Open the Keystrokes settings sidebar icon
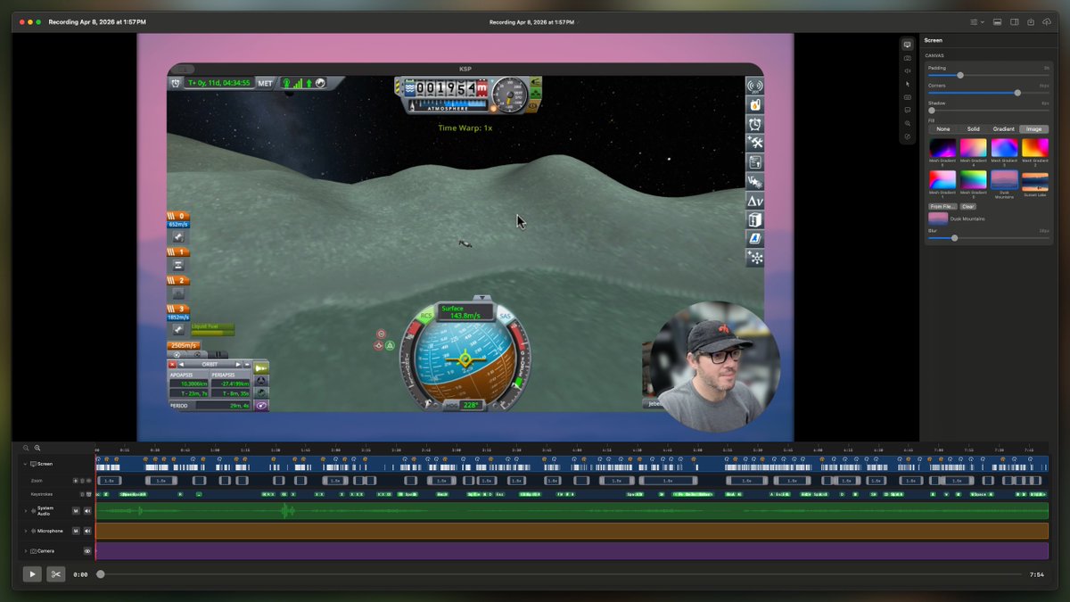 [907, 97]
